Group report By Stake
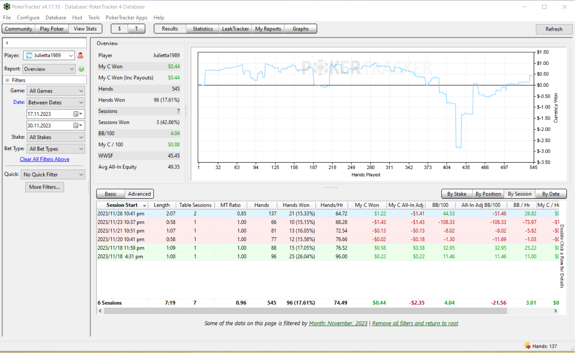The image size is (575, 353). 457,194
